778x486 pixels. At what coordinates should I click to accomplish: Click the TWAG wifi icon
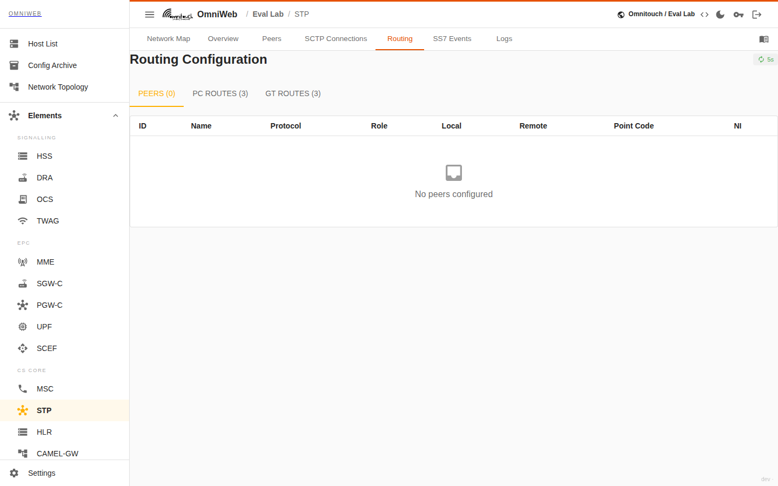click(x=23, y=221)
